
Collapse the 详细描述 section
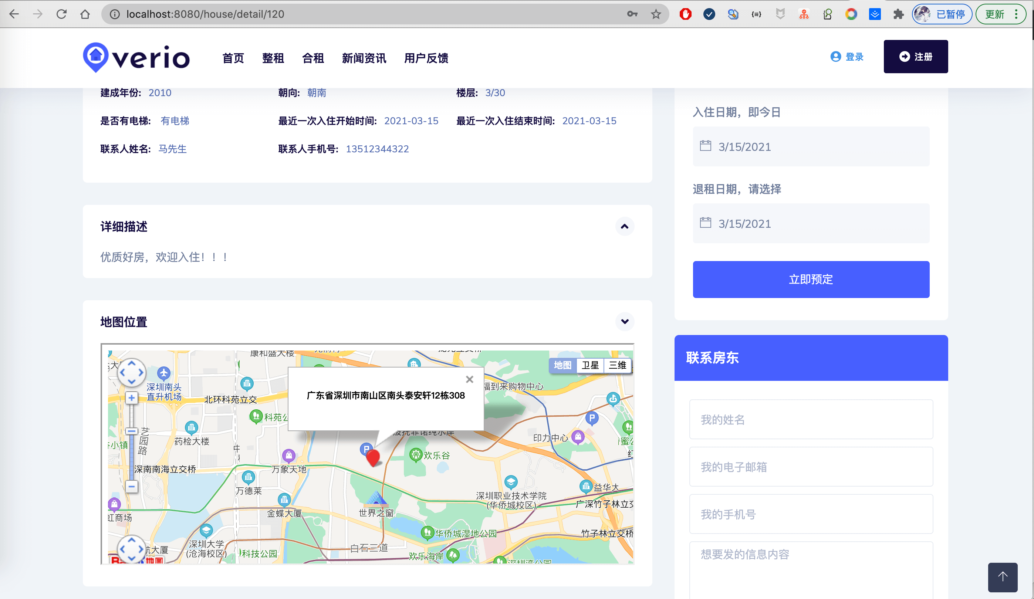tap(624, 226)
